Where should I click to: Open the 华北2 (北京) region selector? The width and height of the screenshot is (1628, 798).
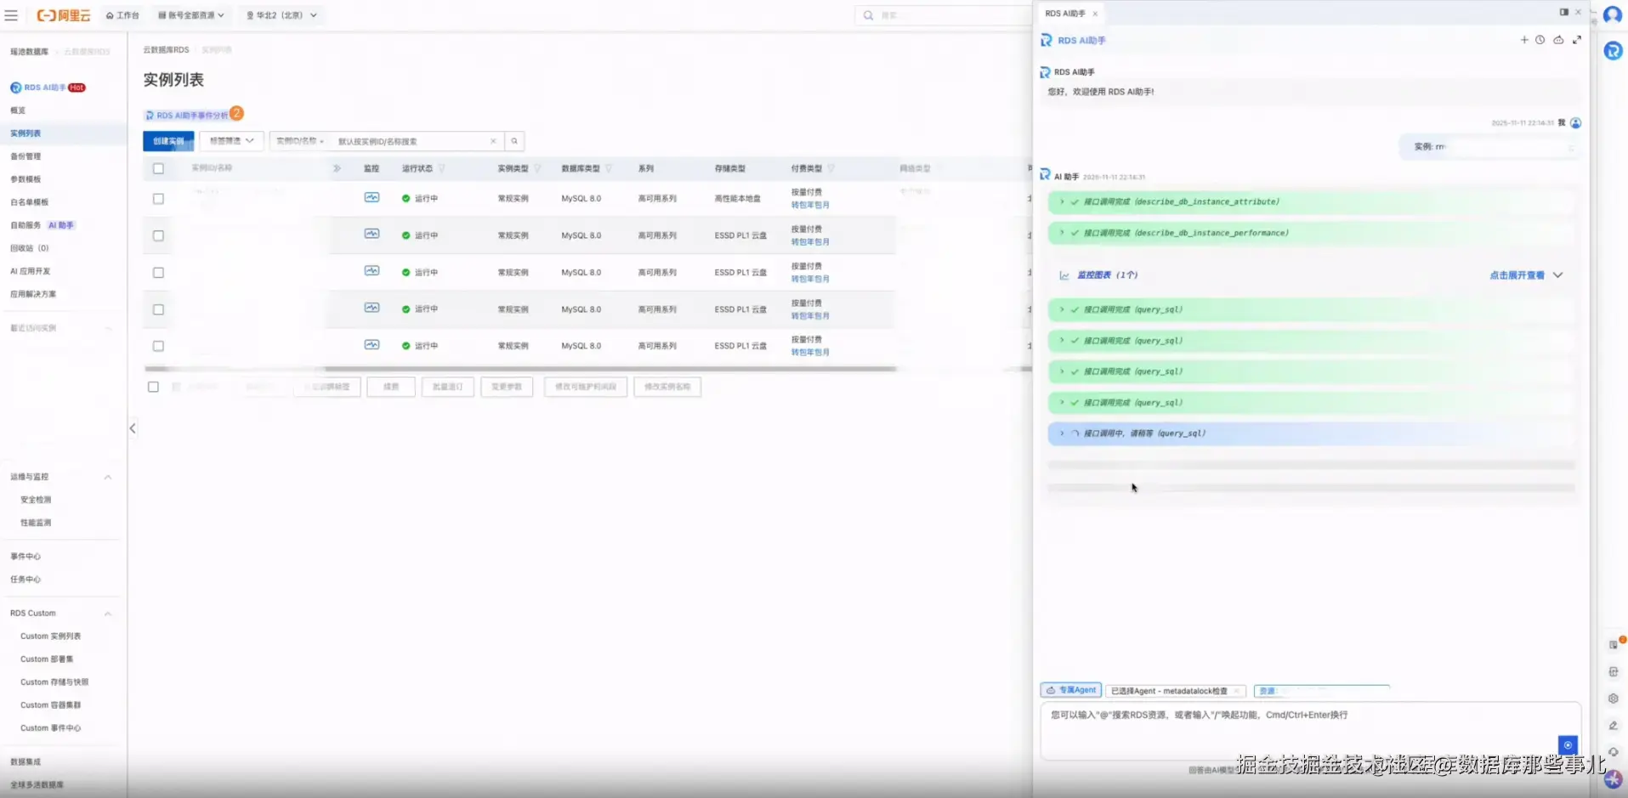[x=281, y=15]
